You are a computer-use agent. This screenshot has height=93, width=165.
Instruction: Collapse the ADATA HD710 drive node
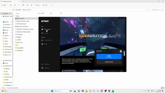pyautogui.click(x=2, y=66)
